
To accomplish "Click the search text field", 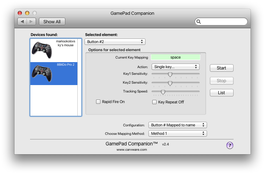I will (x=223, y=22).
